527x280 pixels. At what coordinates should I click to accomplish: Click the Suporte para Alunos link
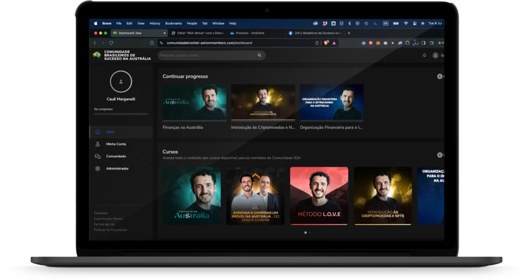click(x=108, y=219)
